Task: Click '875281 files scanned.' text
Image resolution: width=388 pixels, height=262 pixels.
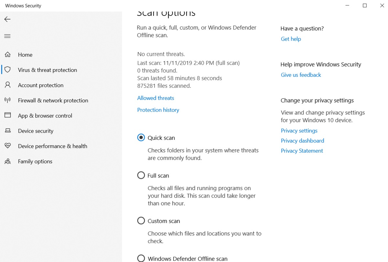Action: pyautogui.click(x=164, y=86)
